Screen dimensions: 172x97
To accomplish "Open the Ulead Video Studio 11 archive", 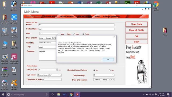I will [x=5, y=72].
